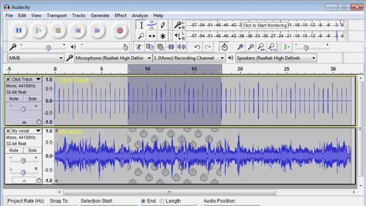Select the Multi-Tool asterisk mode

163,36
